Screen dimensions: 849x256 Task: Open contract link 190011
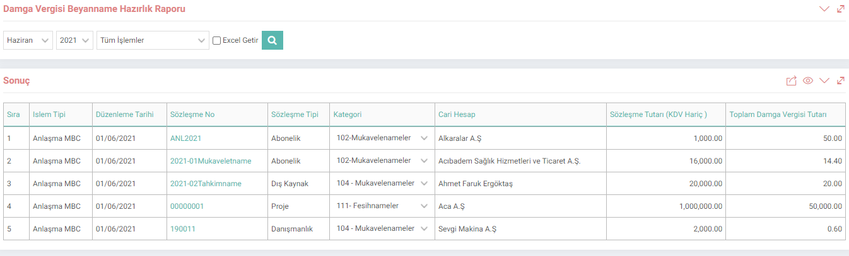tap(182, 229)
